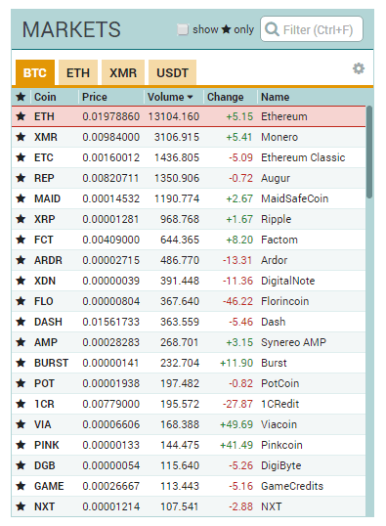This screenshot has width=386, height=526.
Task: Click the Volume sort arrow
Action: (190, 98)
